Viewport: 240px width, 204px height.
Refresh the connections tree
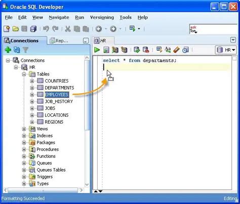pyautogui.click(x=17, y=50)
